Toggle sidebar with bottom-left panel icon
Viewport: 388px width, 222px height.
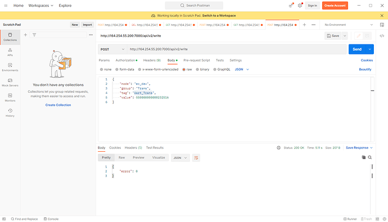pos(4,219)
